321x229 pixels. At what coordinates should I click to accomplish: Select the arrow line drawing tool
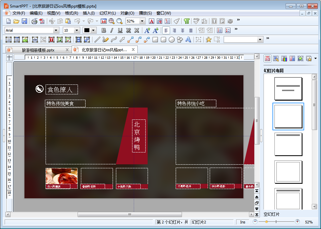click(122, 40)
